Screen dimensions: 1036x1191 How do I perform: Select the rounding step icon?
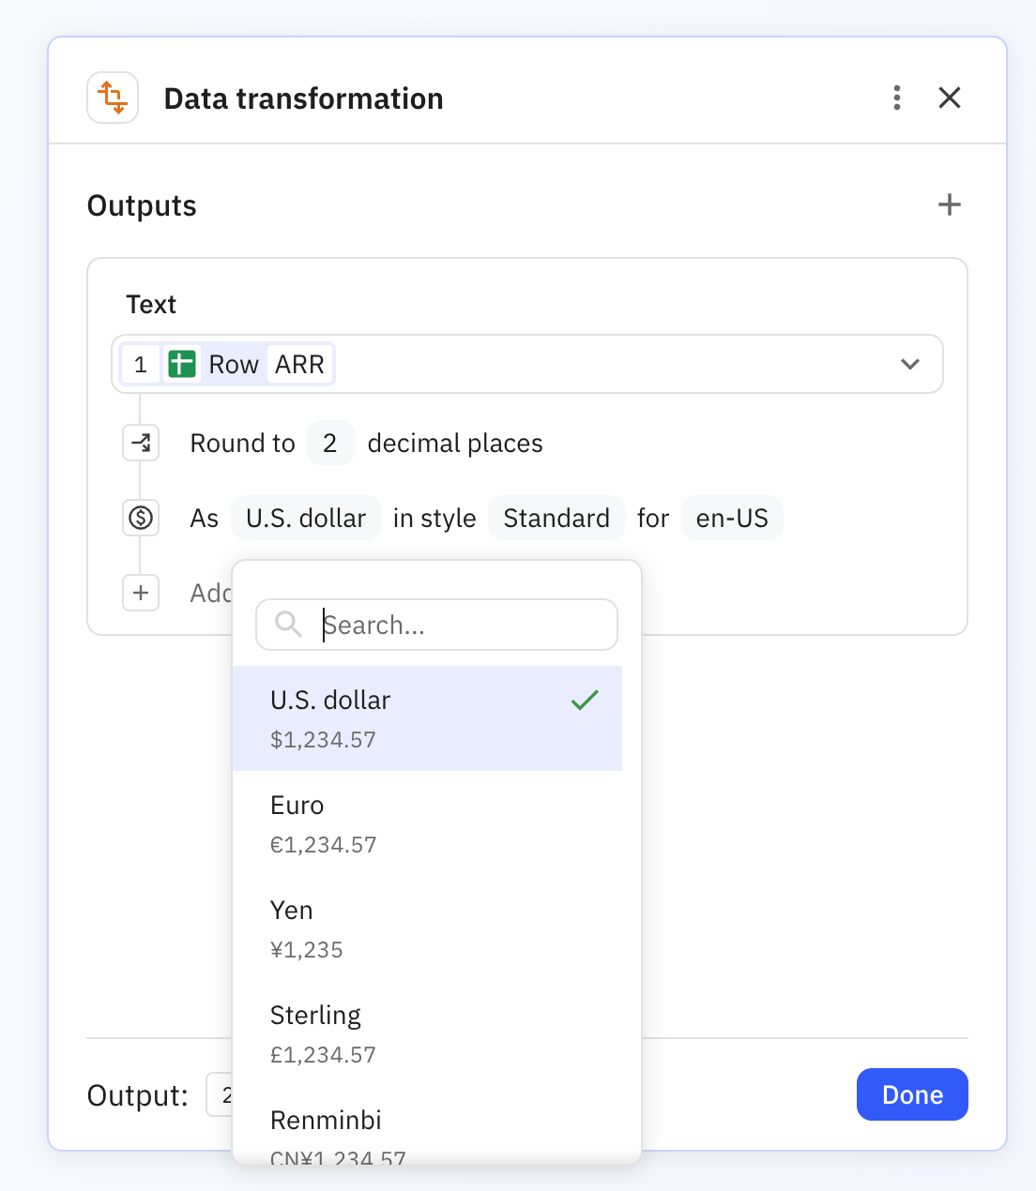[x=140, y=443]
